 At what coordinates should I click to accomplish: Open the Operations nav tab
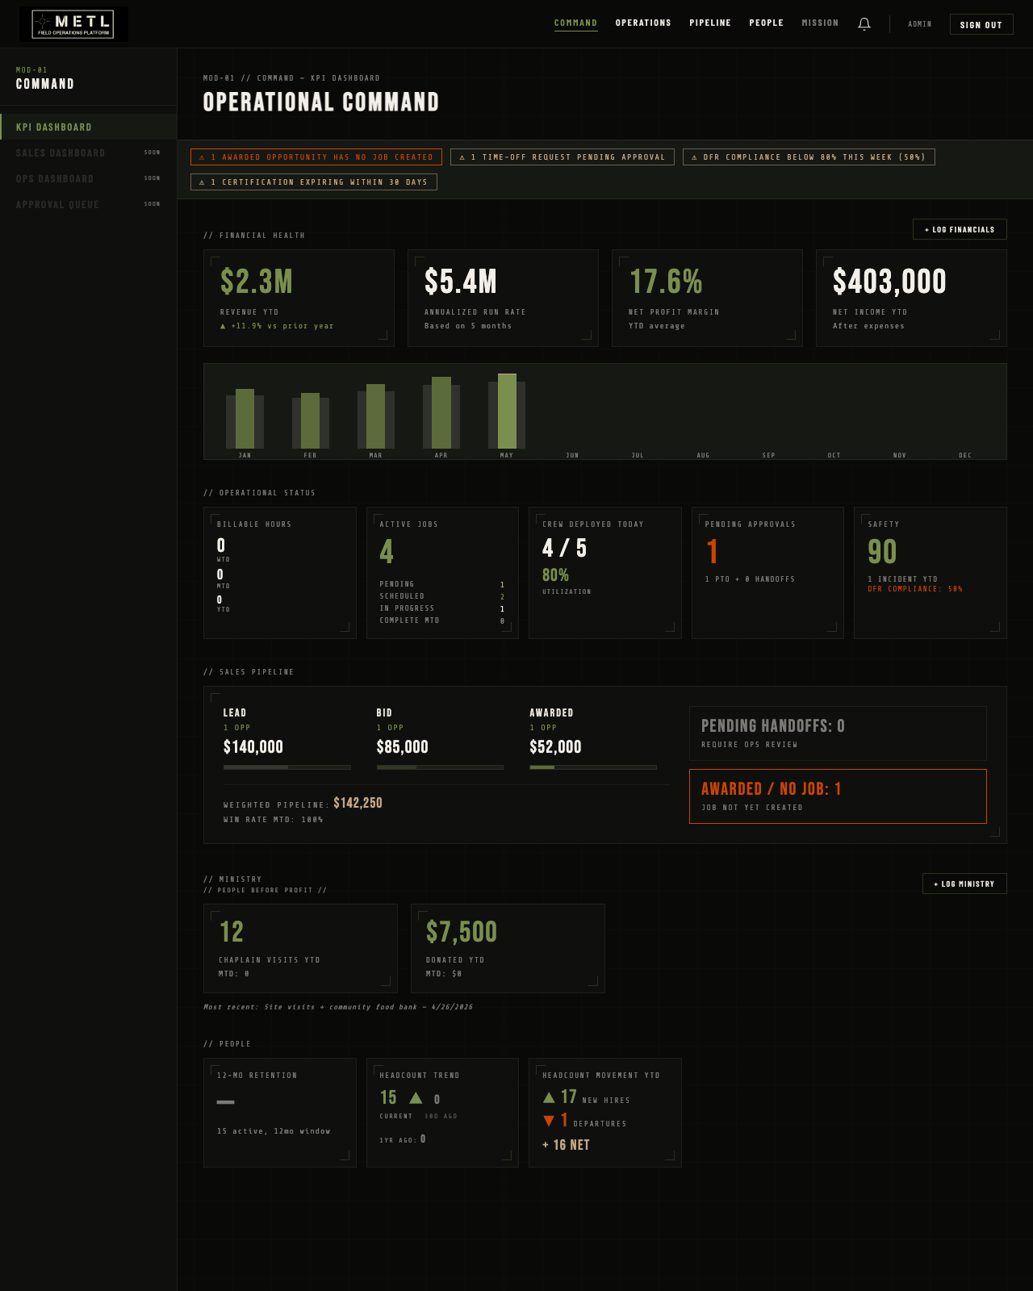643,23
